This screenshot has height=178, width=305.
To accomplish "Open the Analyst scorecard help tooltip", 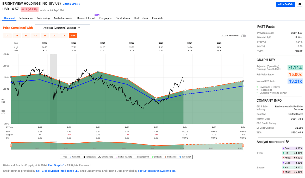I will [x=287, y=142].
